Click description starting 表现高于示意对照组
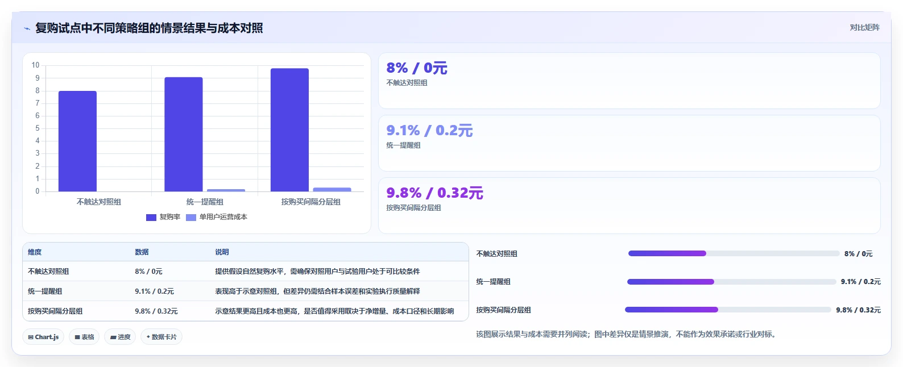 317,291
